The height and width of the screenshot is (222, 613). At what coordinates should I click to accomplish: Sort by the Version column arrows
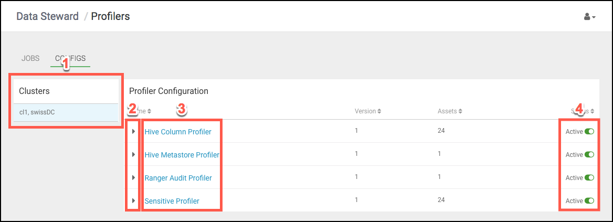(x=379, y=111)
